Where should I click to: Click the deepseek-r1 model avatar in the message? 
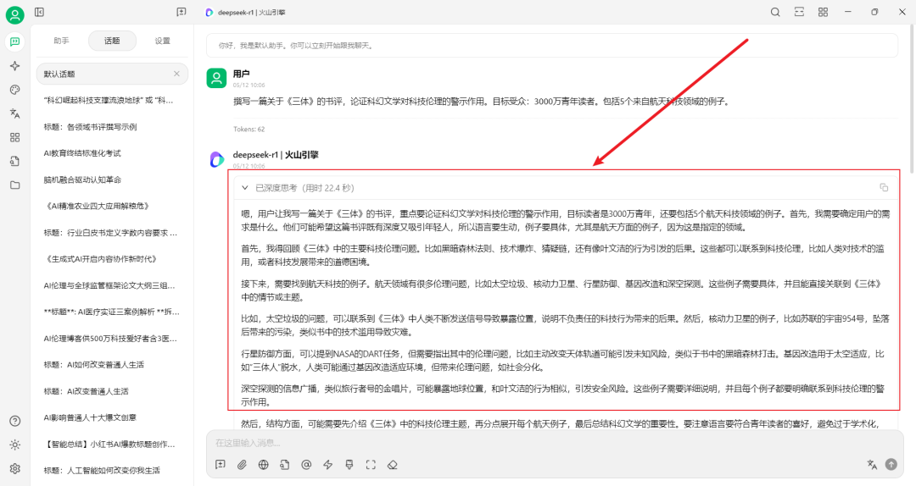pyautogui.click(x=217, y=159)
